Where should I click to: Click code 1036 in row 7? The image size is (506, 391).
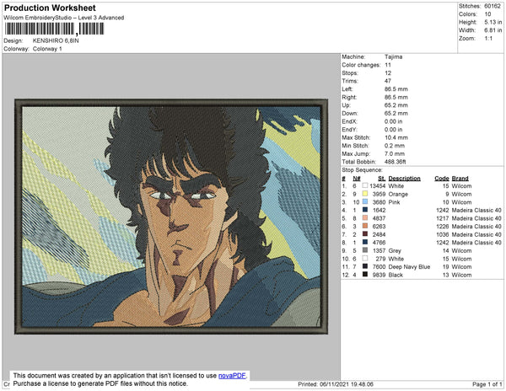click(443, 234)
